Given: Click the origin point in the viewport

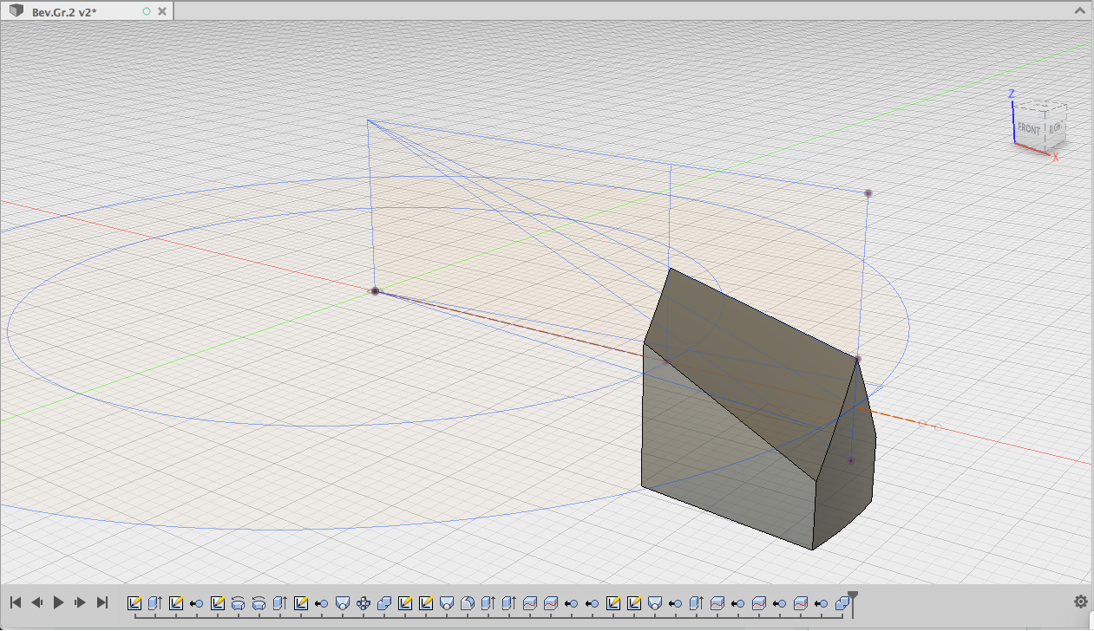Looking at the screenshot, I should click(374, 291).
